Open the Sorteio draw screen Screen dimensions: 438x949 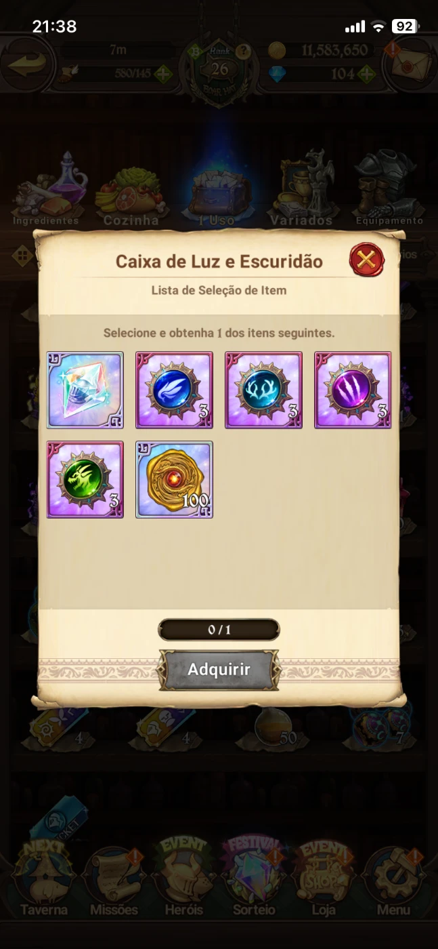[x=254, y=881]
